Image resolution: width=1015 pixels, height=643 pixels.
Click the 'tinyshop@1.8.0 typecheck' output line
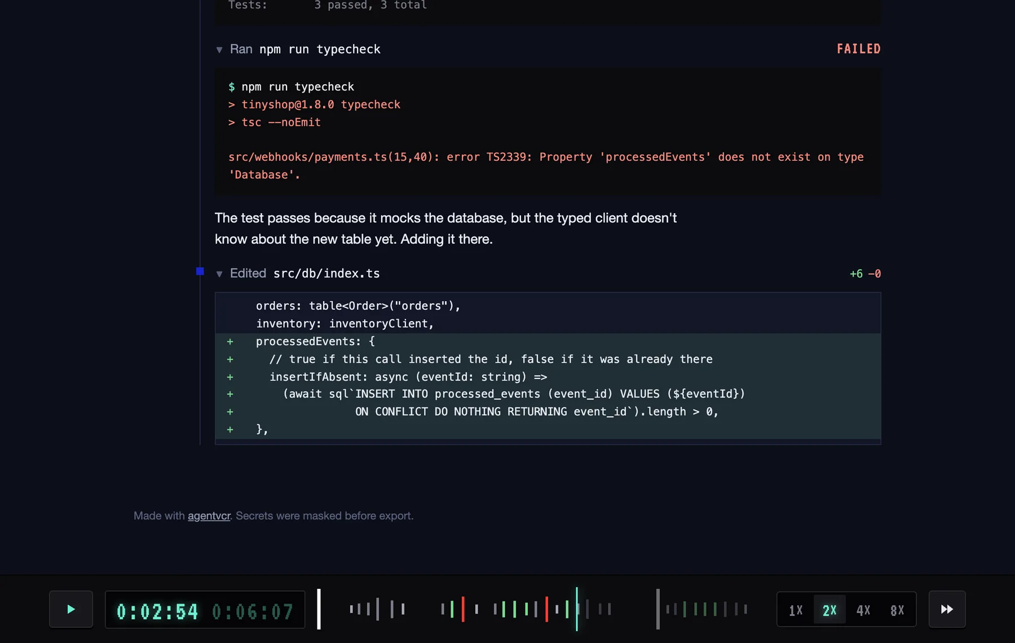[x=314, y=104]
